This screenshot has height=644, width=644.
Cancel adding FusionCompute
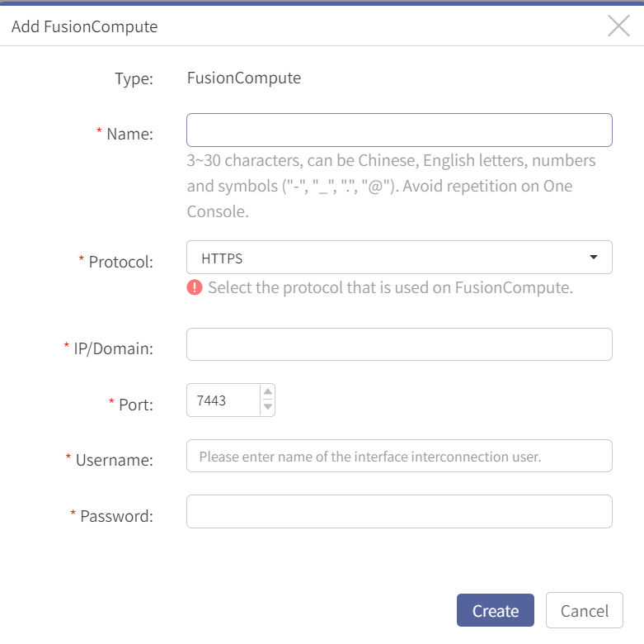pos(585,610)
